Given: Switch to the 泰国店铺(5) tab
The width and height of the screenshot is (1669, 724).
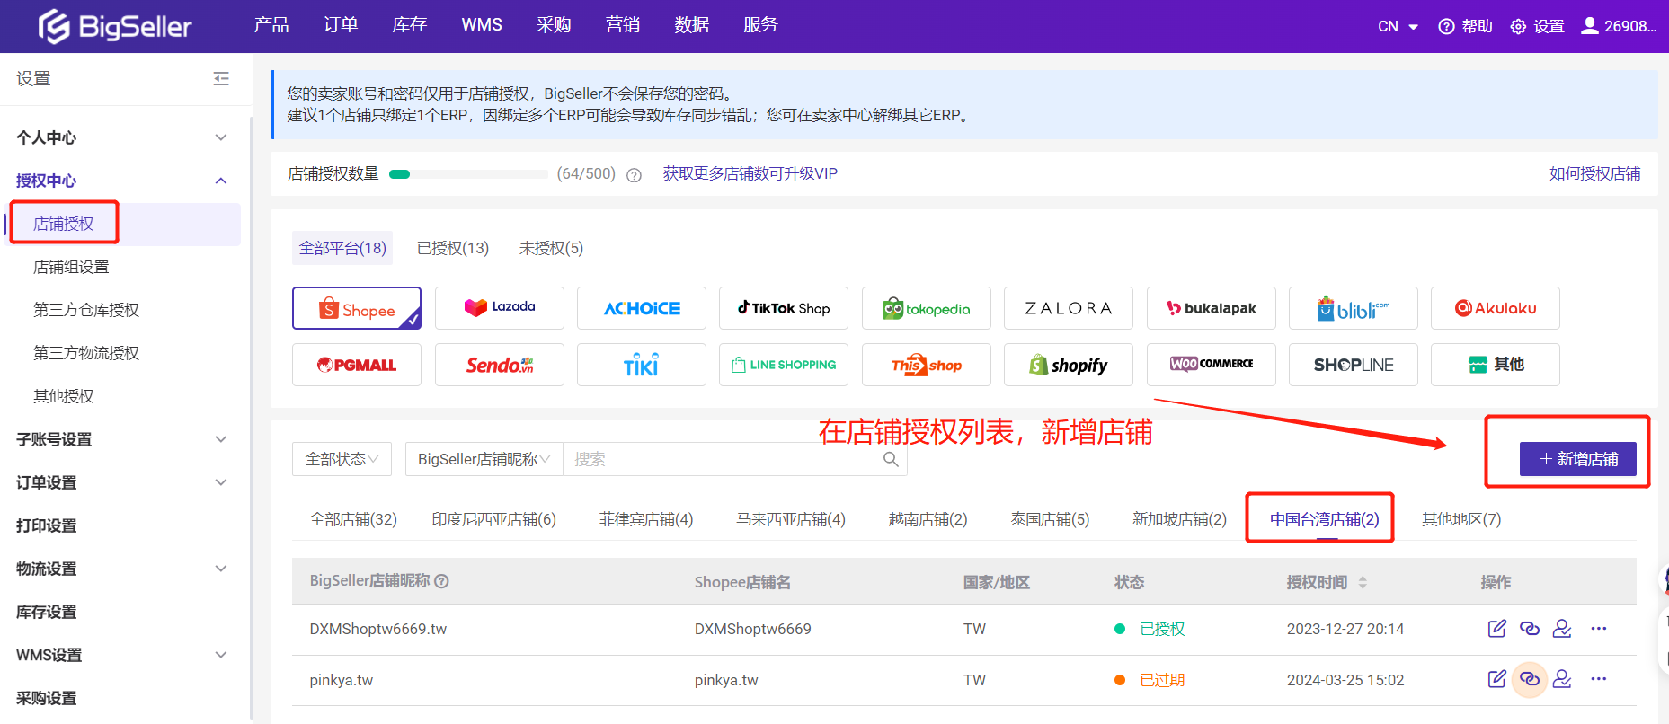Looking at the screenshot, I should [1050, 519].
